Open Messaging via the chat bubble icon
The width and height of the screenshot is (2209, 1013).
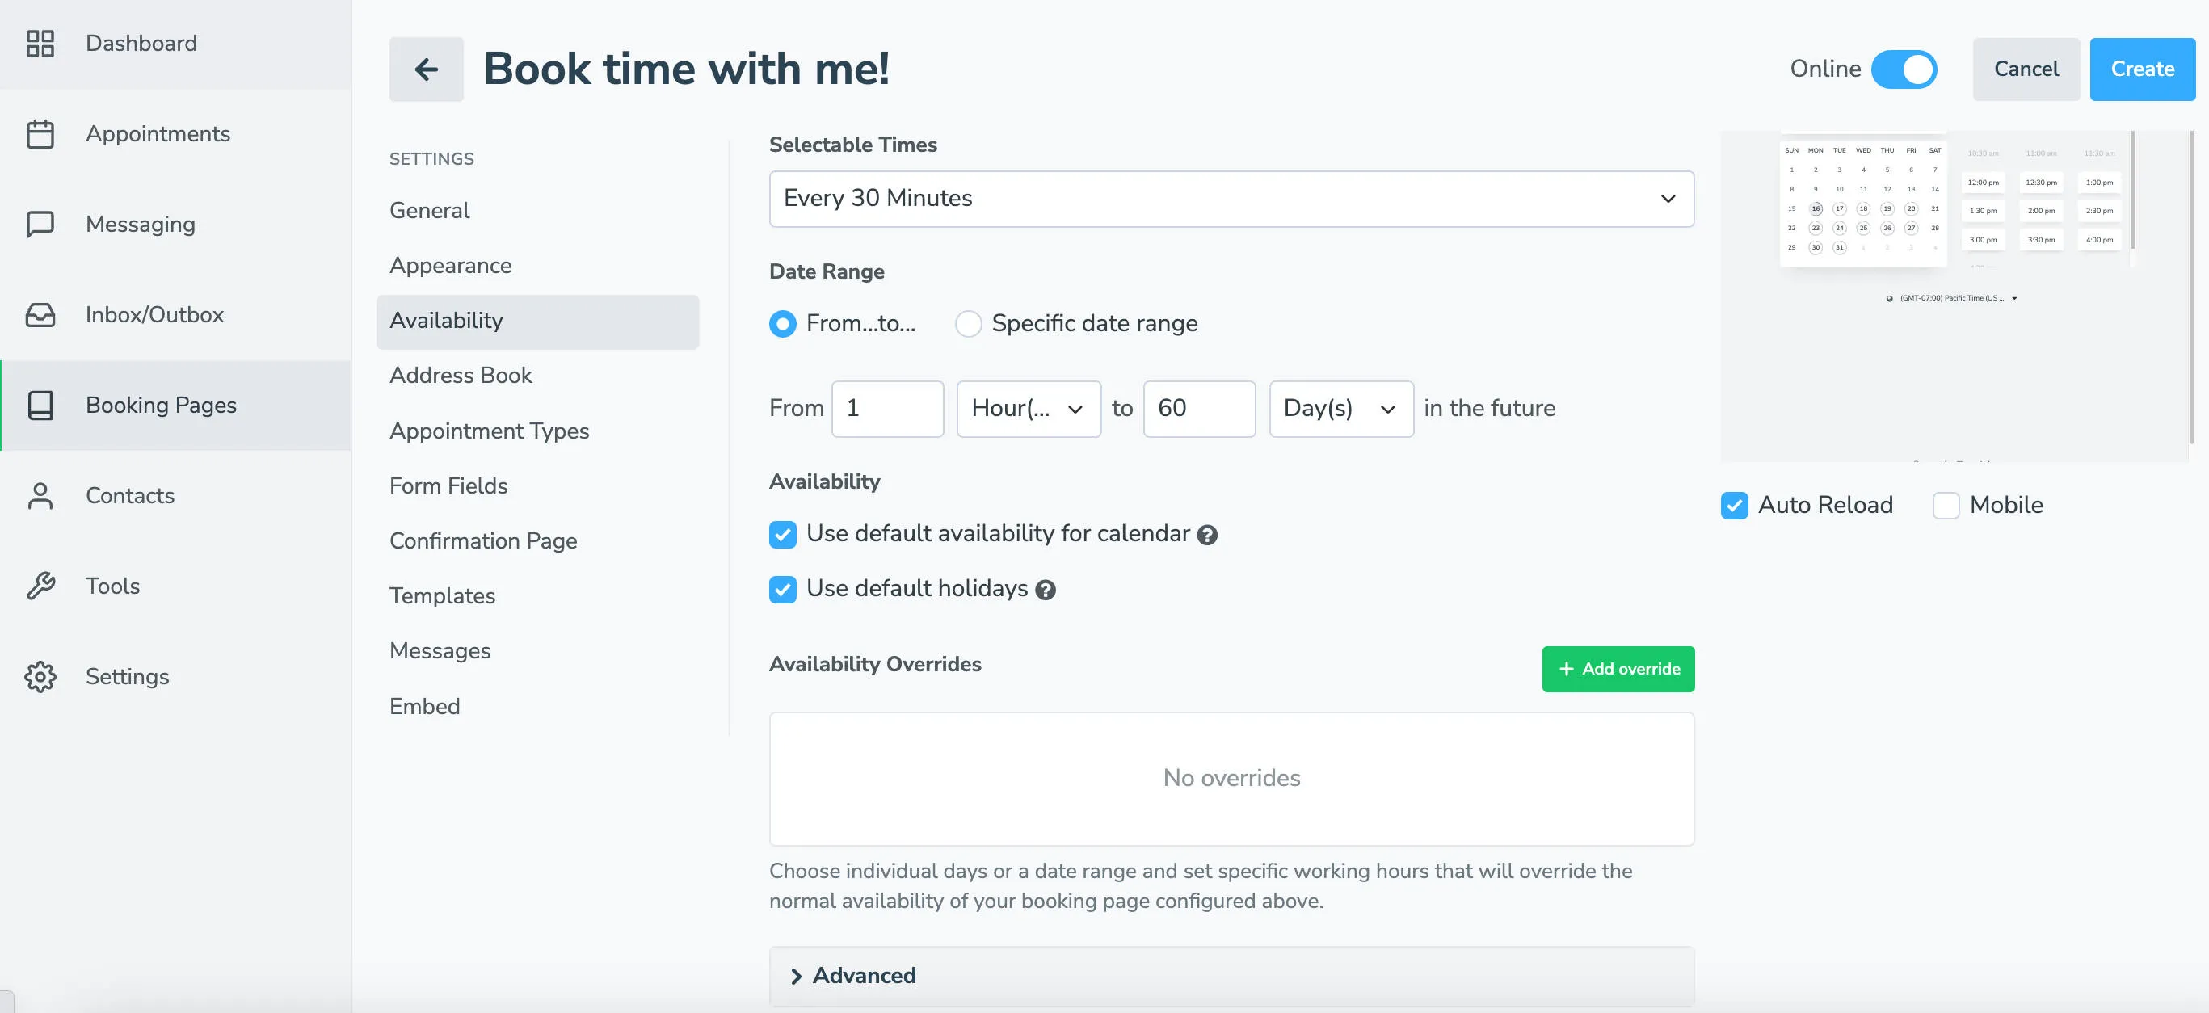tap(40, 225)
